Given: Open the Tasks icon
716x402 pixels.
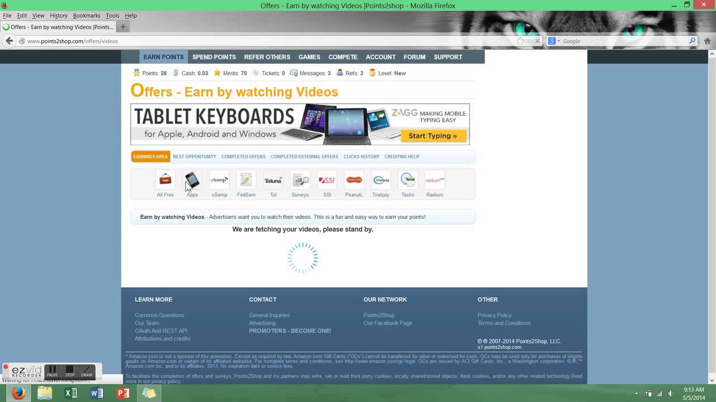Looking at the screenshot, I should (x=408, y=180).
